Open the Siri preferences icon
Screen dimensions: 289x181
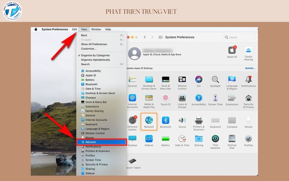(199, 80)
